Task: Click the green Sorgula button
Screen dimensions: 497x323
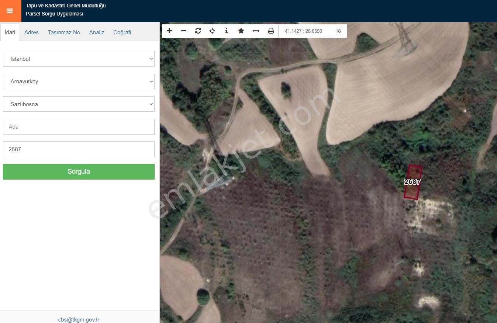Action: (79, 172)
